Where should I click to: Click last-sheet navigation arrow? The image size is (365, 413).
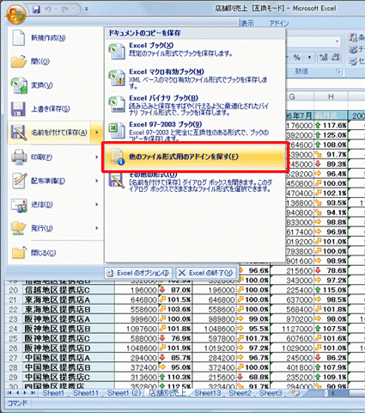point(33,392)
